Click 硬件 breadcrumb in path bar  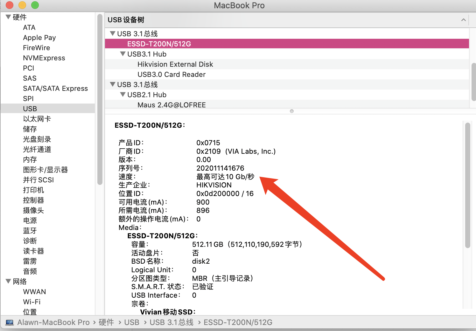[x=106, y=322]
